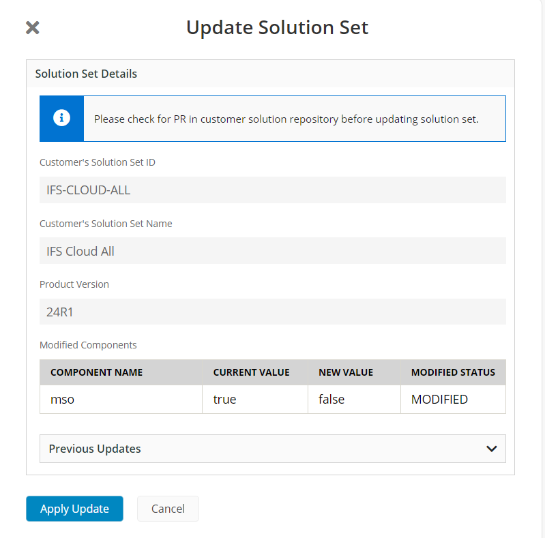Click the new value 'false' cell
Screen dimensions: 545x538
pos(354,399)
